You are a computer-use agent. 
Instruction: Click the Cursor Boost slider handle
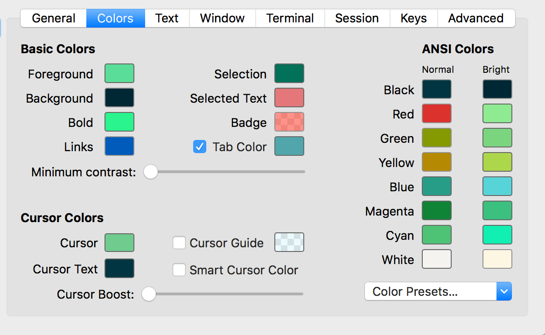[x=149, y=294]
